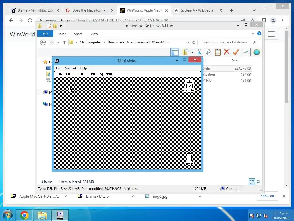Click the scissors Cut icon

coord(199,52)
